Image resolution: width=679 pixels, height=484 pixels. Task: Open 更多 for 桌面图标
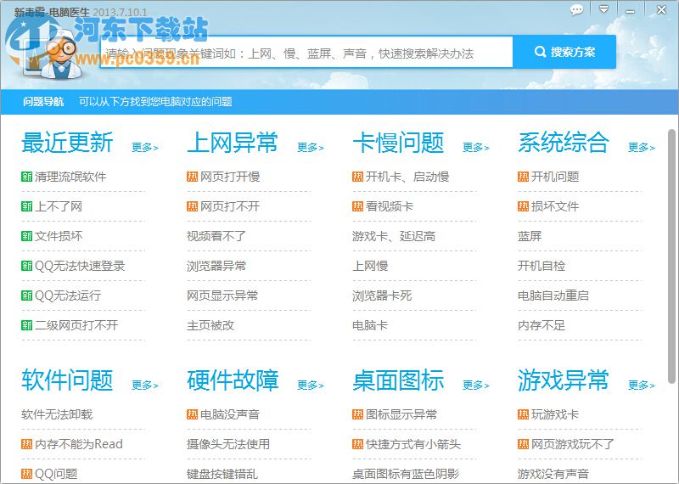[x=476, y=386]
